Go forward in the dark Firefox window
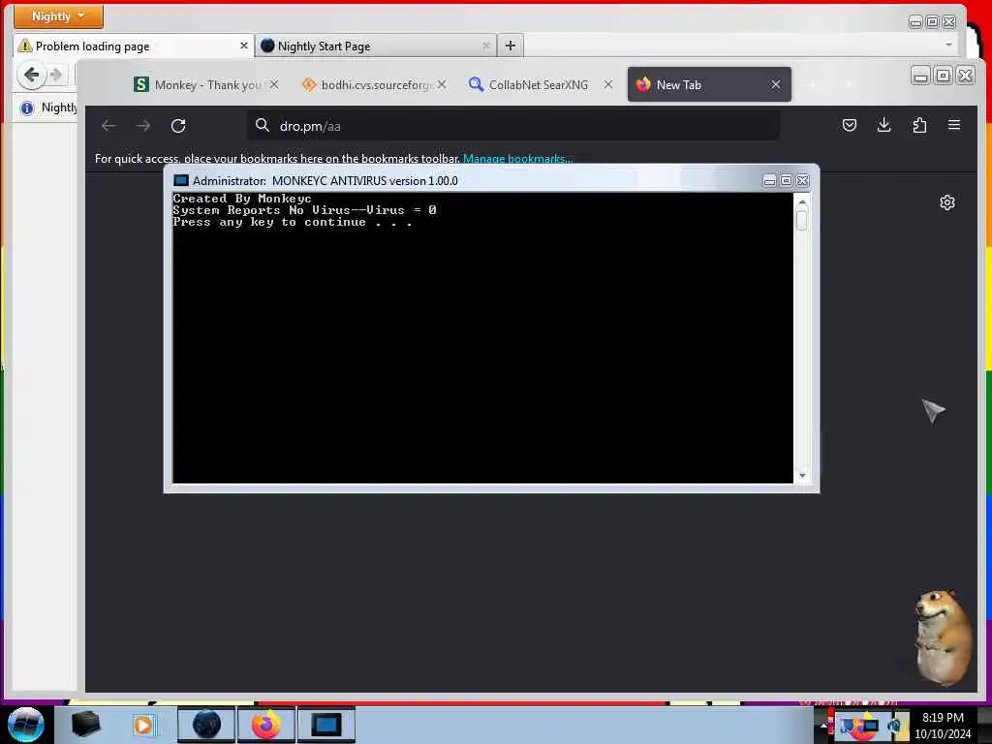 pos(143,126)
